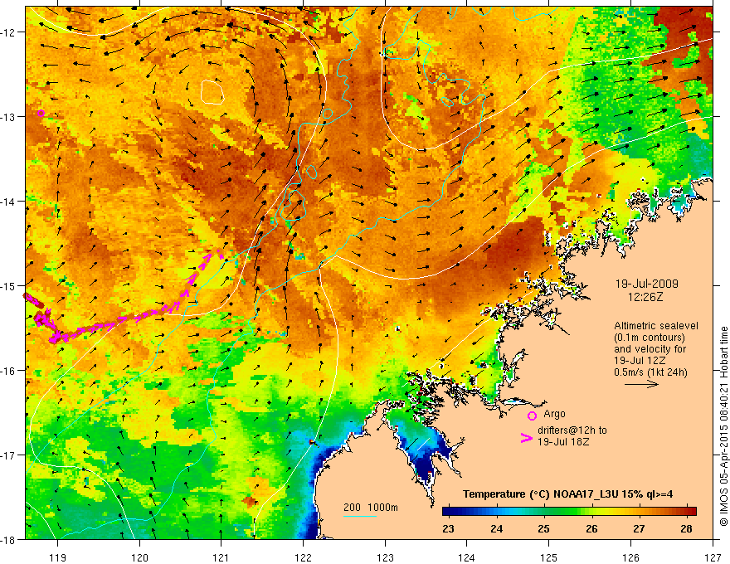Click the 'drifters@12h to' legend label
This screenshot has width=730, height=564.
point(572,430)
